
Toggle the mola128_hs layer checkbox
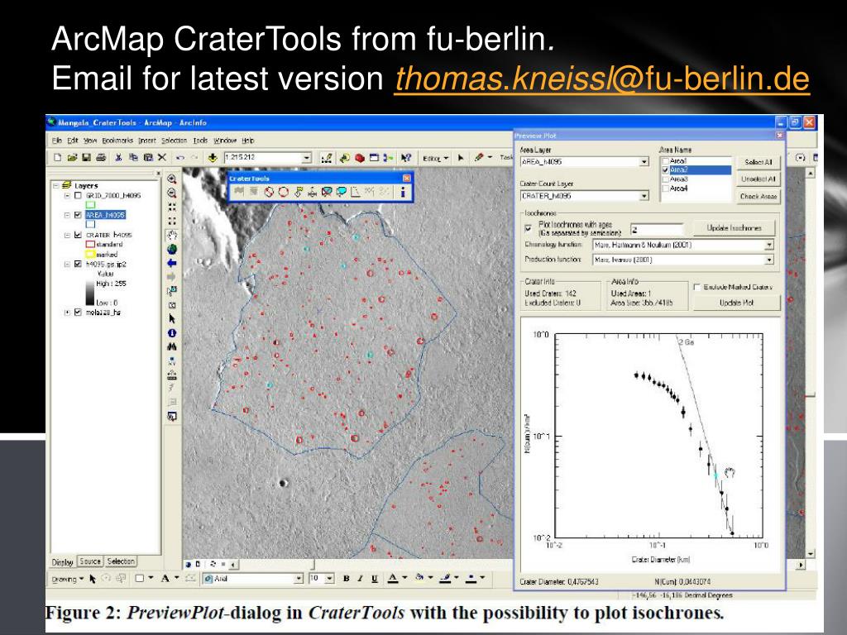coord(78,312)
